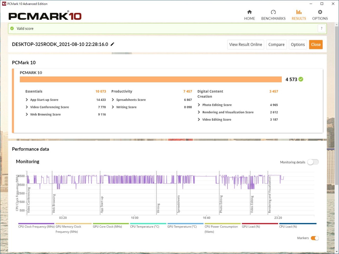
Task: Click the Web Browsing chart marker
Action: point(54,203)
